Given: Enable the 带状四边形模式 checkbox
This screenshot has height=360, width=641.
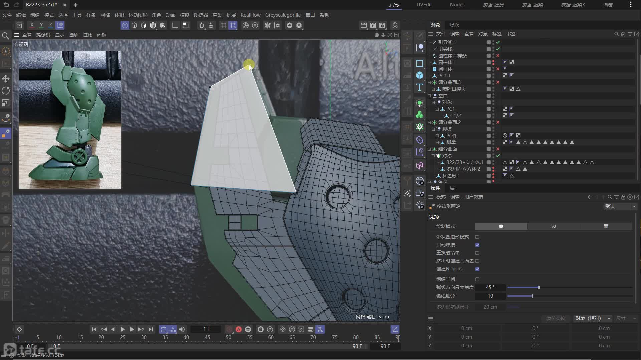Looking at the screenshot, I should pyautogui.click(x=477, y=237).
